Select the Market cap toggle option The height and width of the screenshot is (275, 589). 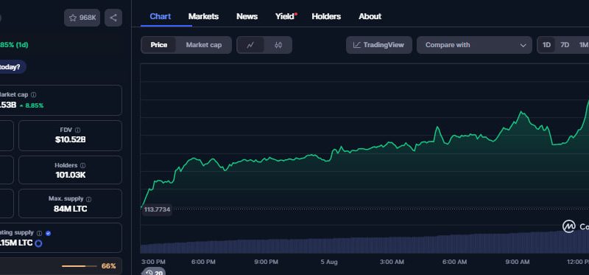click(x=204, y=45)
